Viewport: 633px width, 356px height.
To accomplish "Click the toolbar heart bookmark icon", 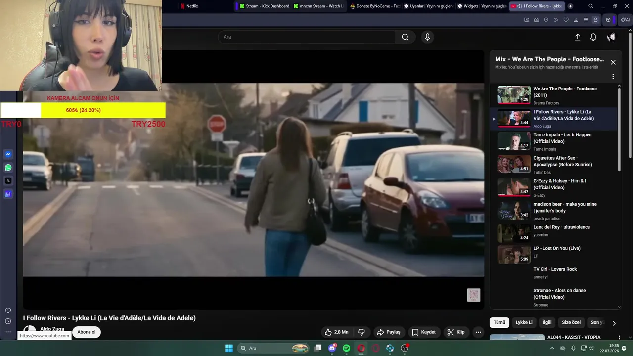I will [x=566, y=20].
